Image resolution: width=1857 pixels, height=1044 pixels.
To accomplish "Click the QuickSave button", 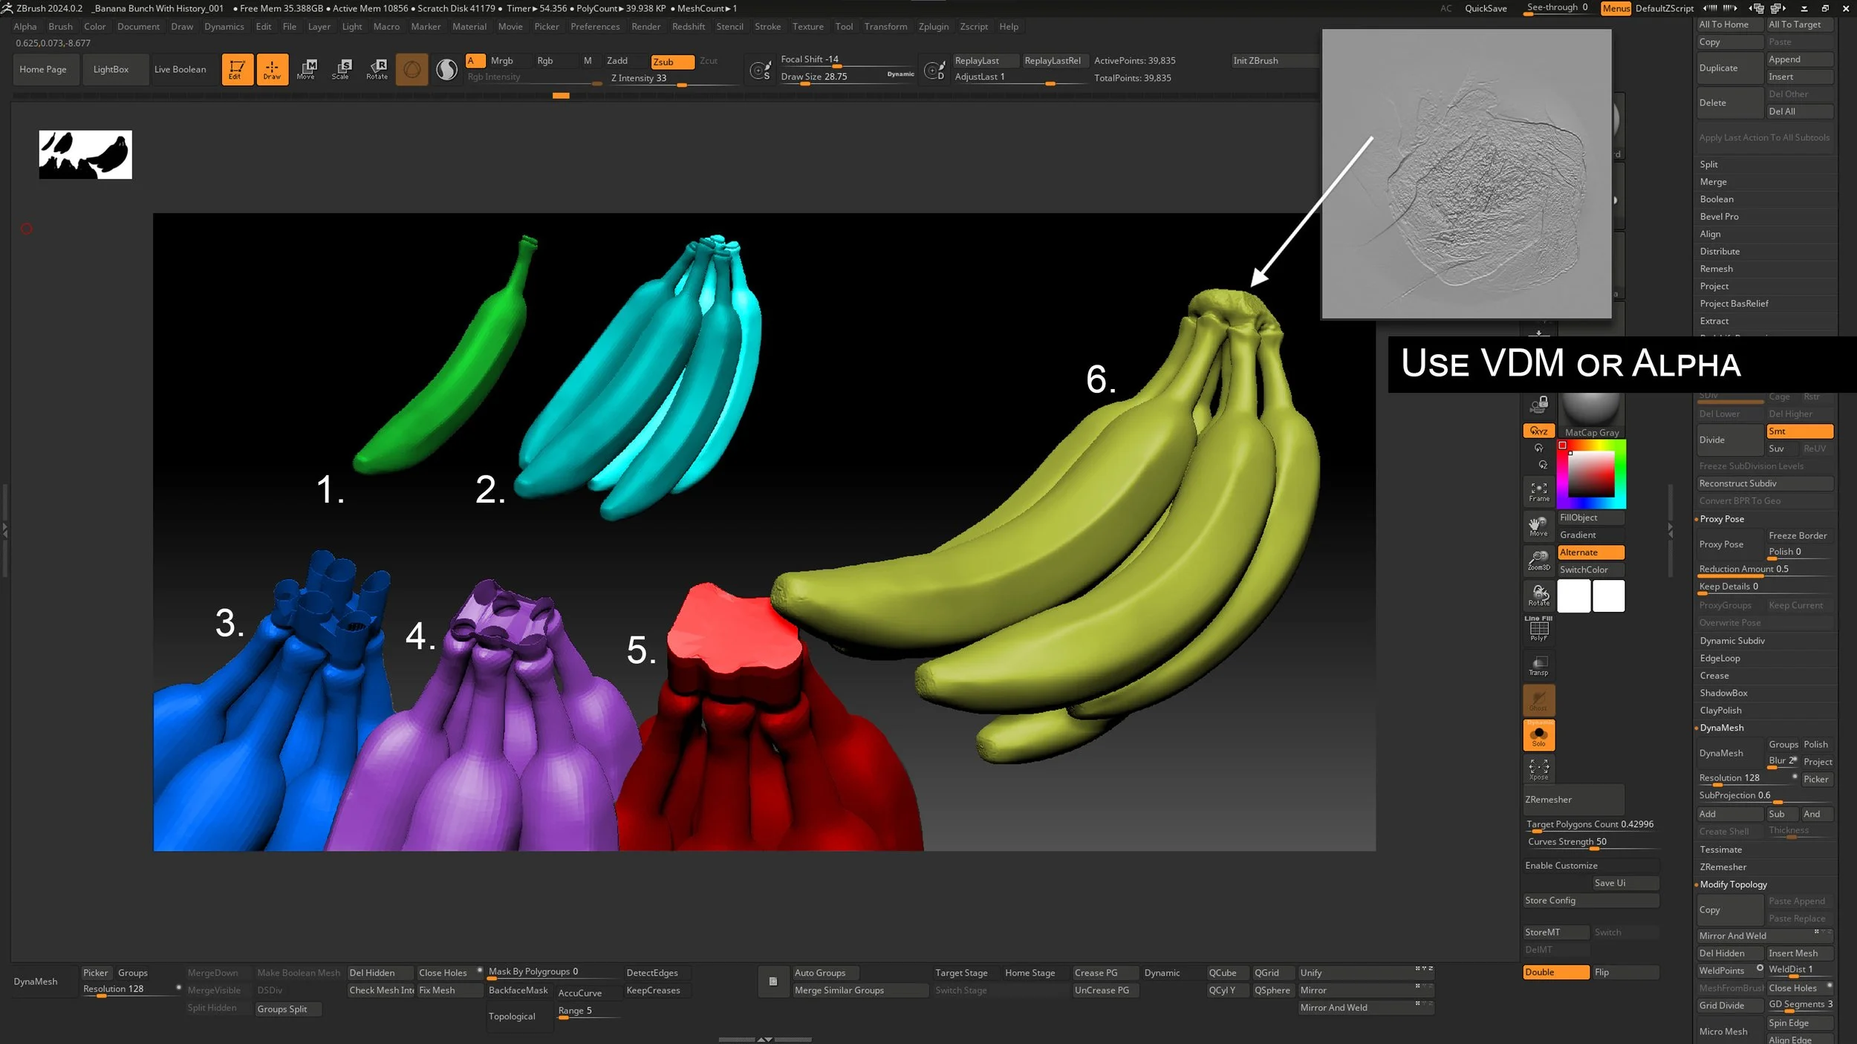I will [x=1486, y=8].
